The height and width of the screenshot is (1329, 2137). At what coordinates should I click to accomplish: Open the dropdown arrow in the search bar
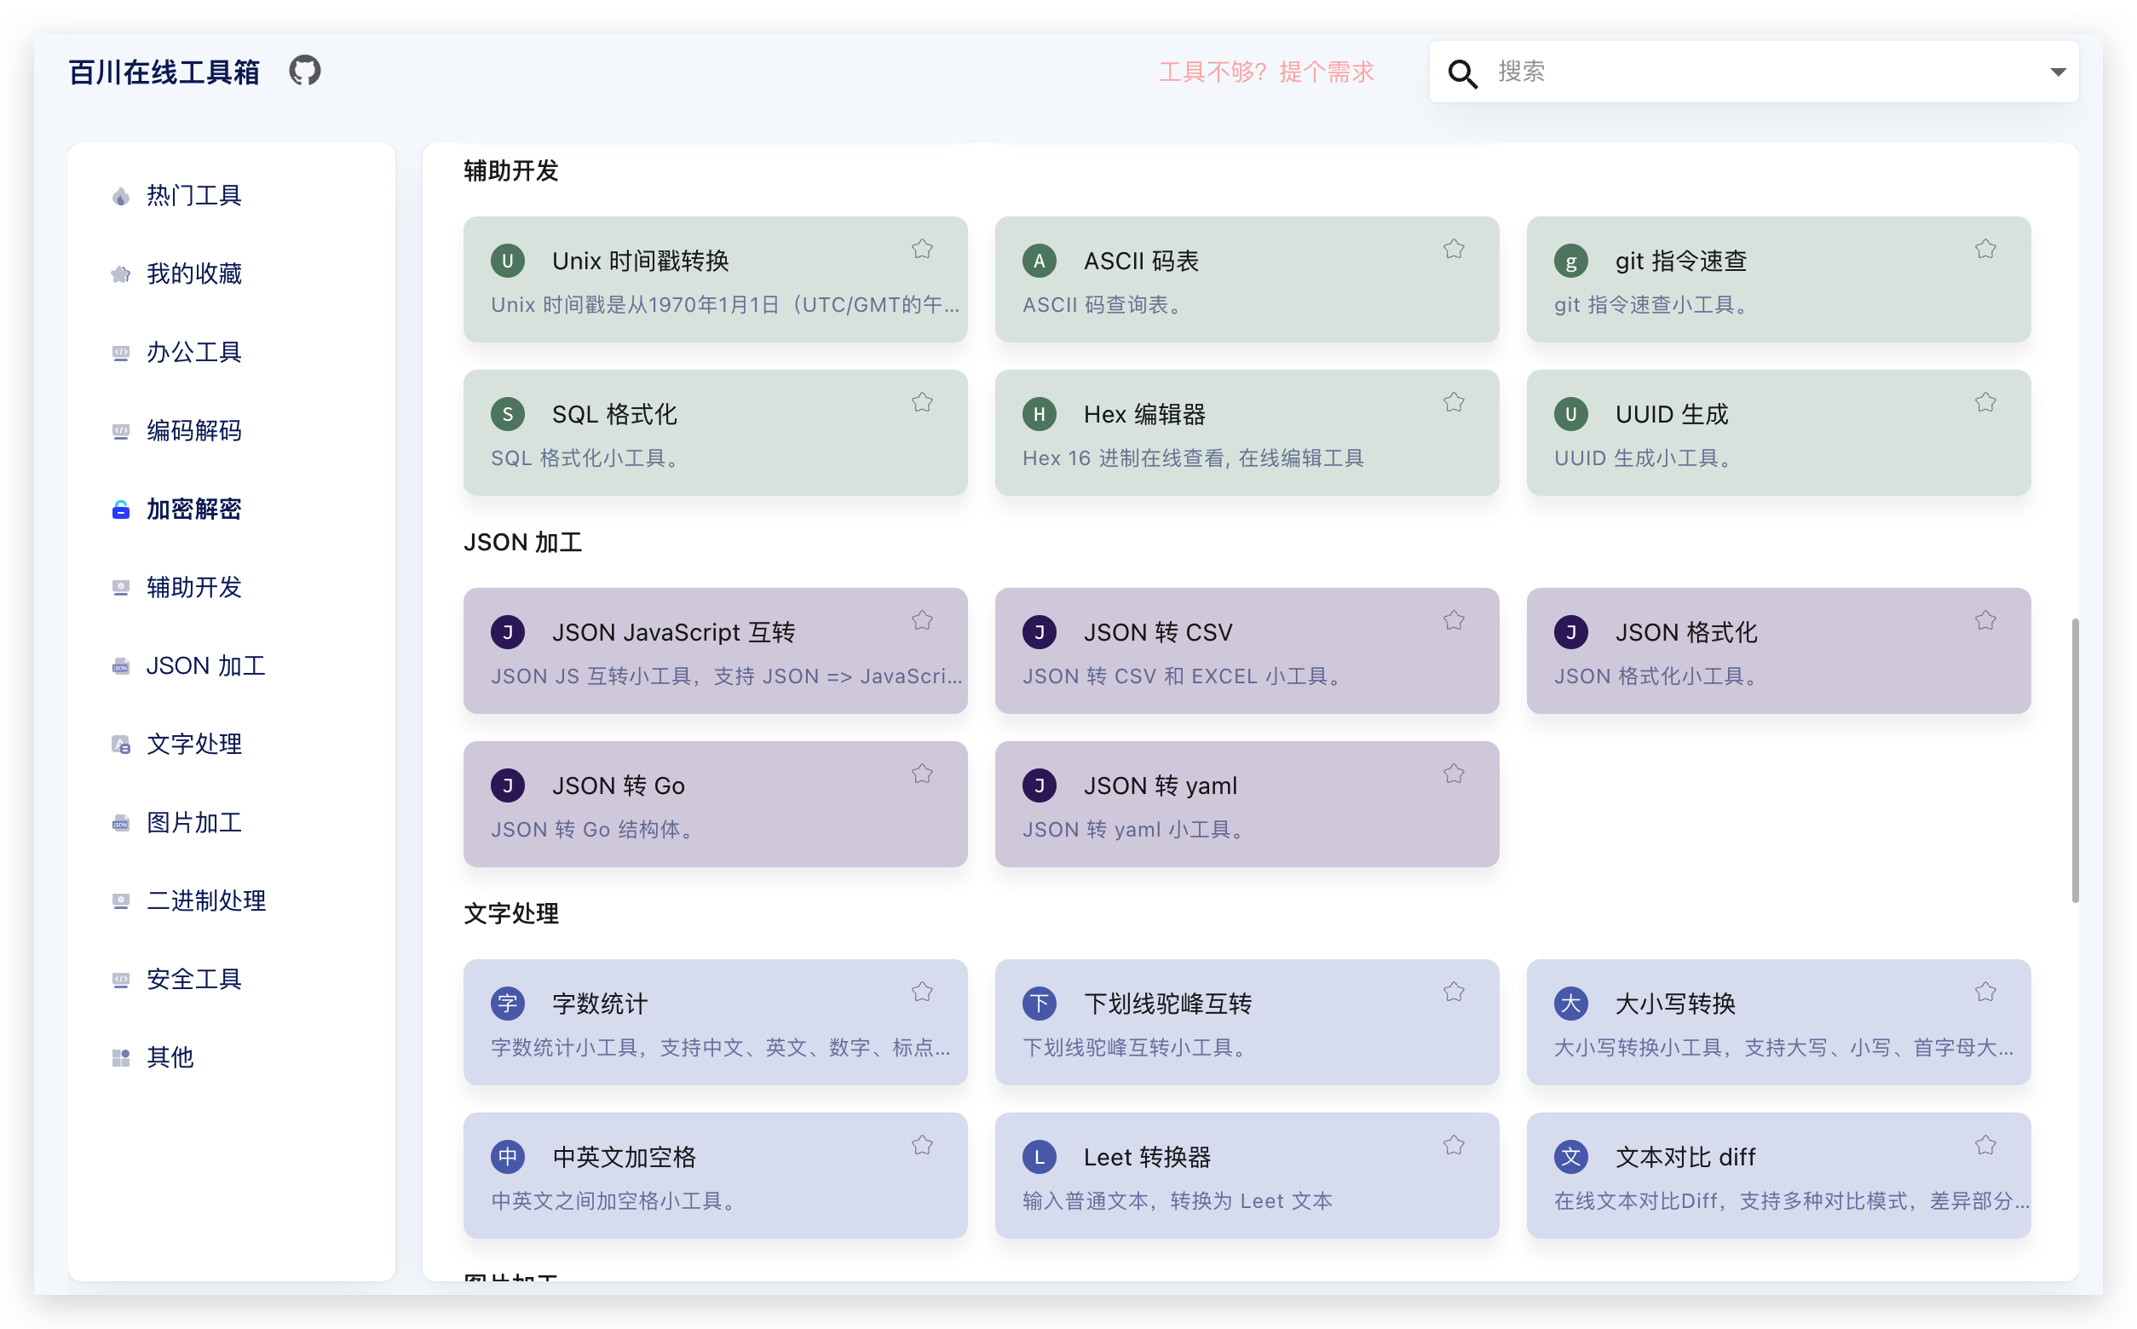[2058, 72]
